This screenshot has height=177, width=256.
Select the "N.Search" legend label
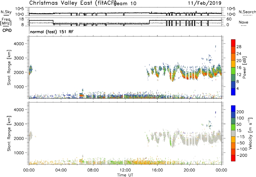(247, 12)
